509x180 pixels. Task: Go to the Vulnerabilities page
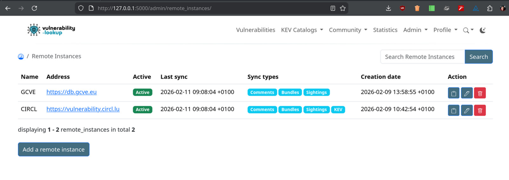tap(255, 30)
